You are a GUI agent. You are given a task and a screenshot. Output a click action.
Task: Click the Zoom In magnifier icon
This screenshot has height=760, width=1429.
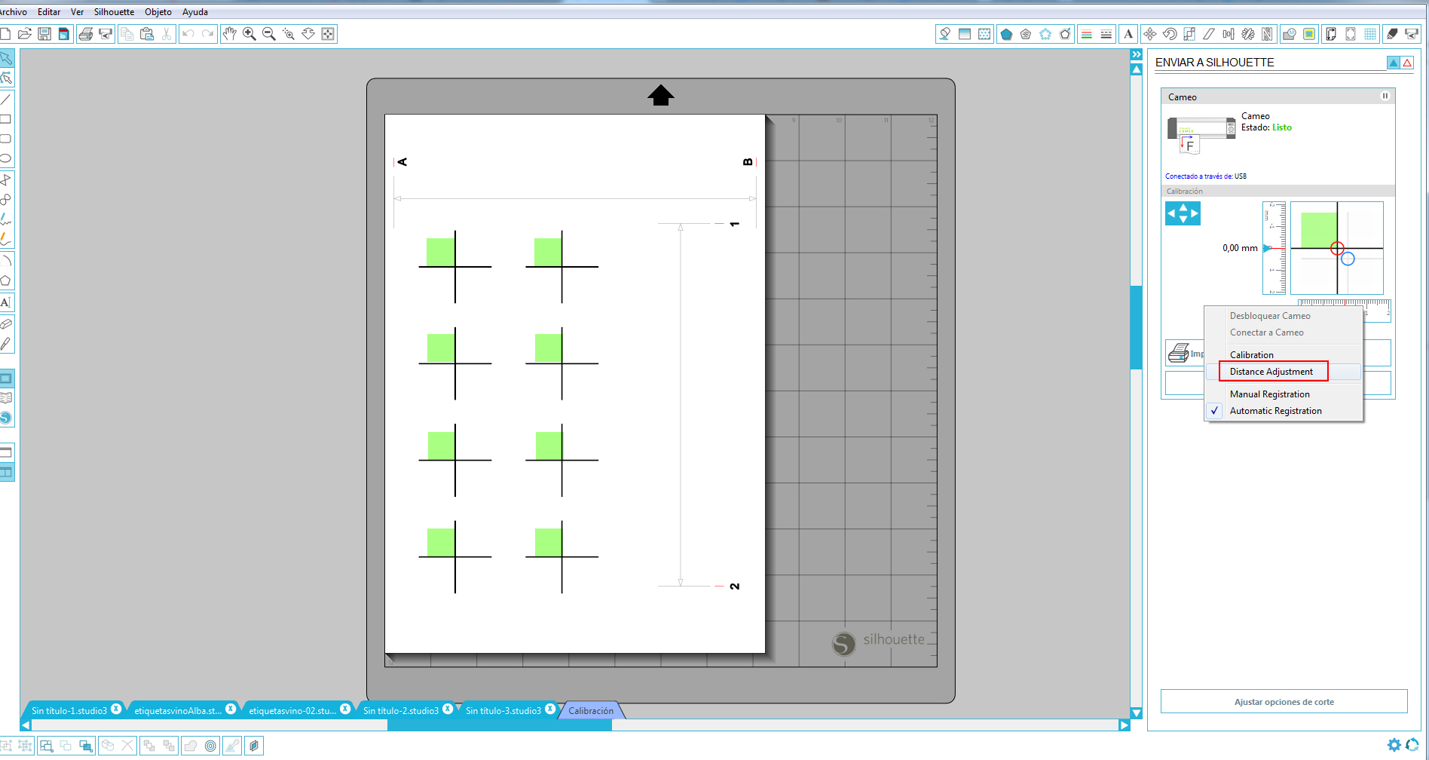point(249,34)
